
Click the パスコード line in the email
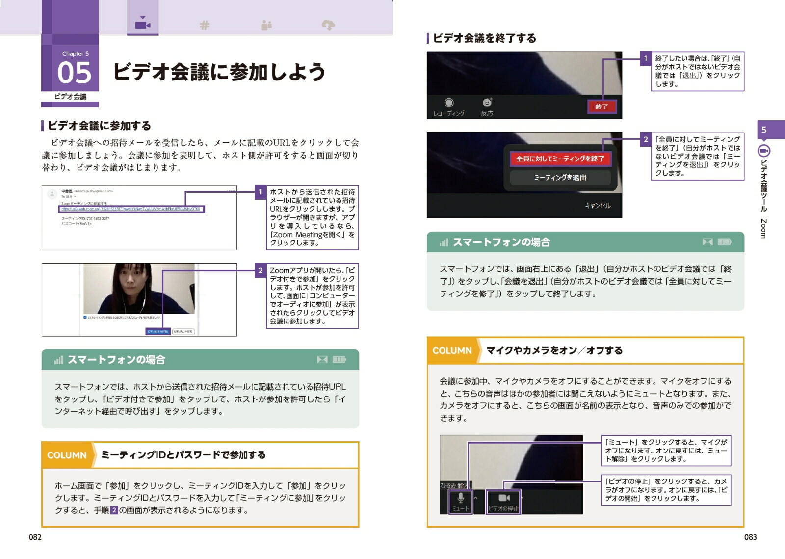coord(77,224)
